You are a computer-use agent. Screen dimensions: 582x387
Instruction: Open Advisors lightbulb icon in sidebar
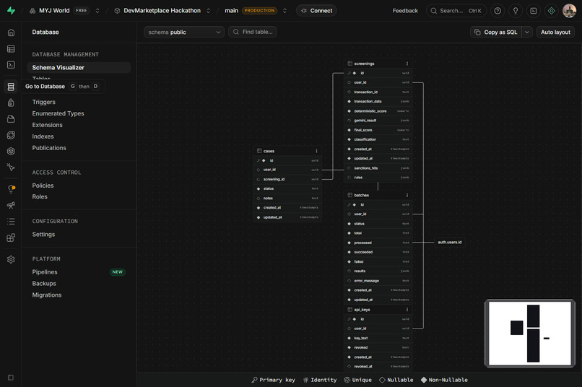pos(11,189)
